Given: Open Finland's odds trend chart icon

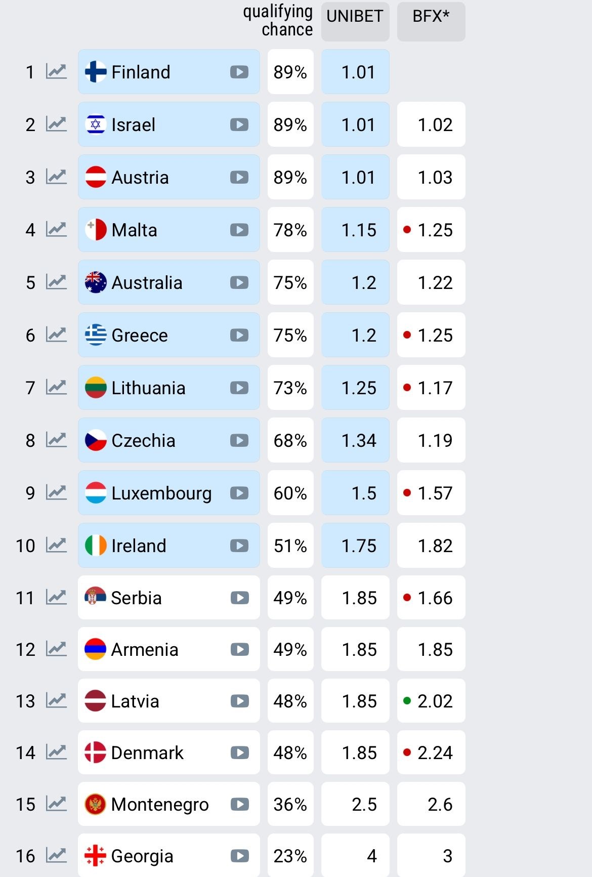Looking at the screenshot, I should (x=56, y=71).
